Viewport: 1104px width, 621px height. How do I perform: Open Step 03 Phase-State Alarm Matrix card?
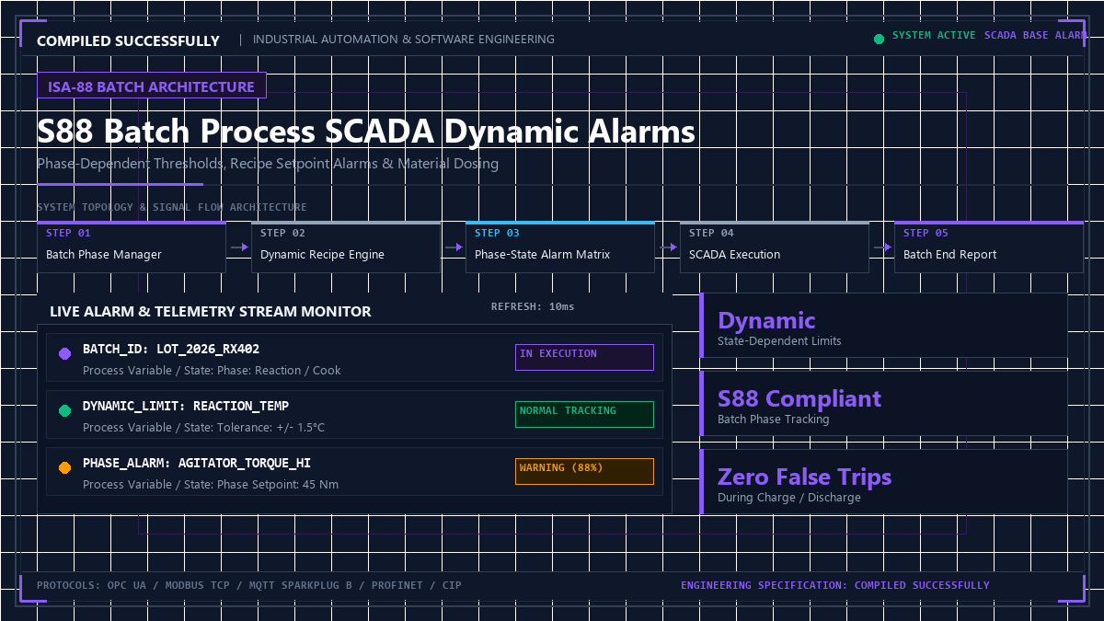click(x=560, y=247)
